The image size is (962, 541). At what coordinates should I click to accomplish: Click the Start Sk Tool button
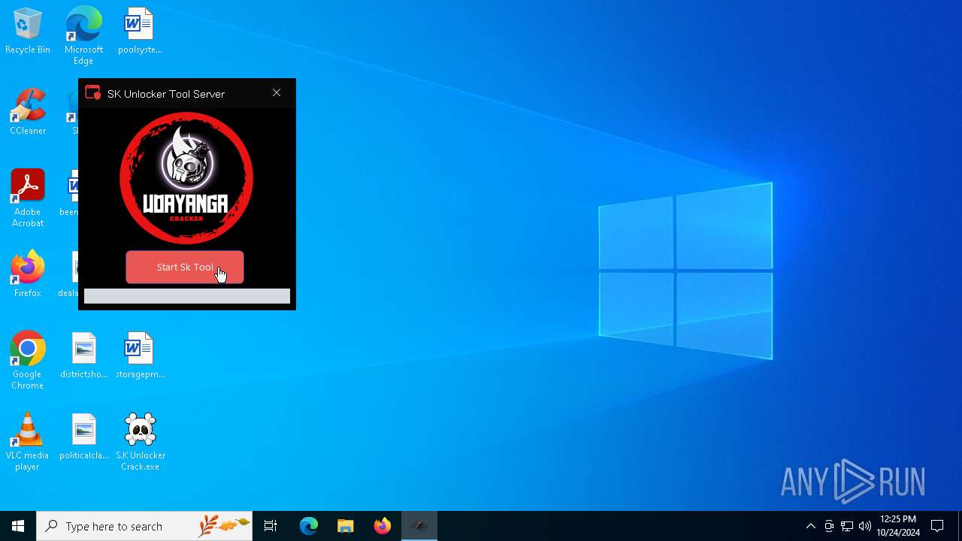point(185,267)
